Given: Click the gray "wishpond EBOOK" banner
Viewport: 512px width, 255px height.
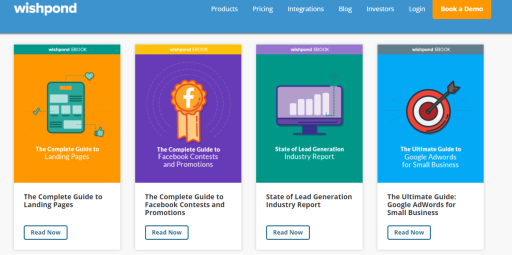Looking at the screenshot, I should [x=430, y=49].
